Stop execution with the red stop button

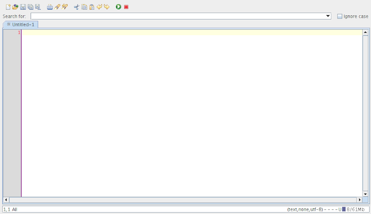click(126, 7)
